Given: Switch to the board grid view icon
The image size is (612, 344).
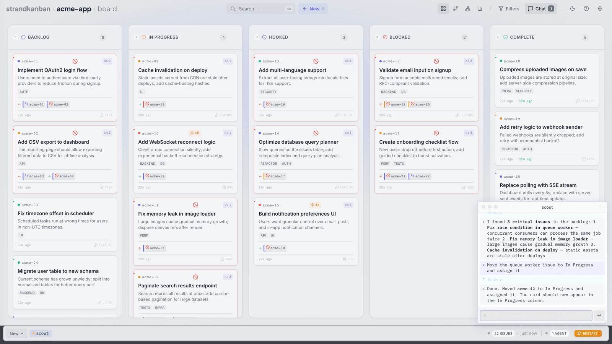Looking at the screenshot, I should (x=443, y=9).
